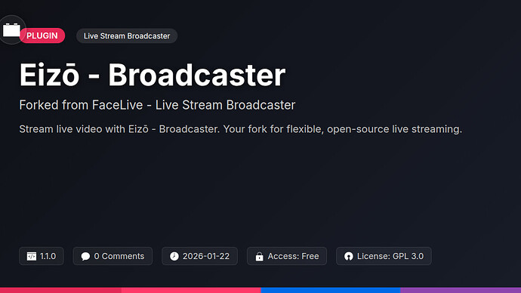The height and width of the screenshot is (293, 521).
Task: Click the plugin brick icon at top left
Action: tap(11, 30)
